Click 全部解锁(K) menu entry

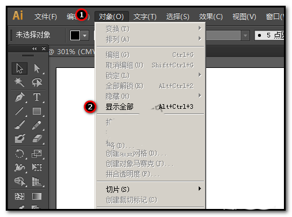point(150,86)
